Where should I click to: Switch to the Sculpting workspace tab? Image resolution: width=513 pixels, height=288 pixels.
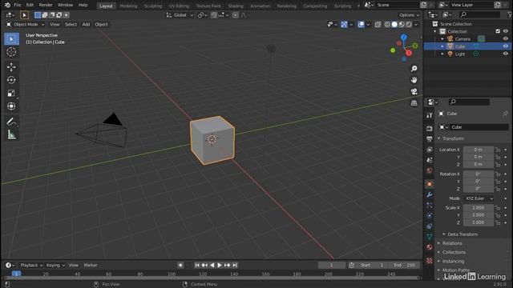click(153, 6)
